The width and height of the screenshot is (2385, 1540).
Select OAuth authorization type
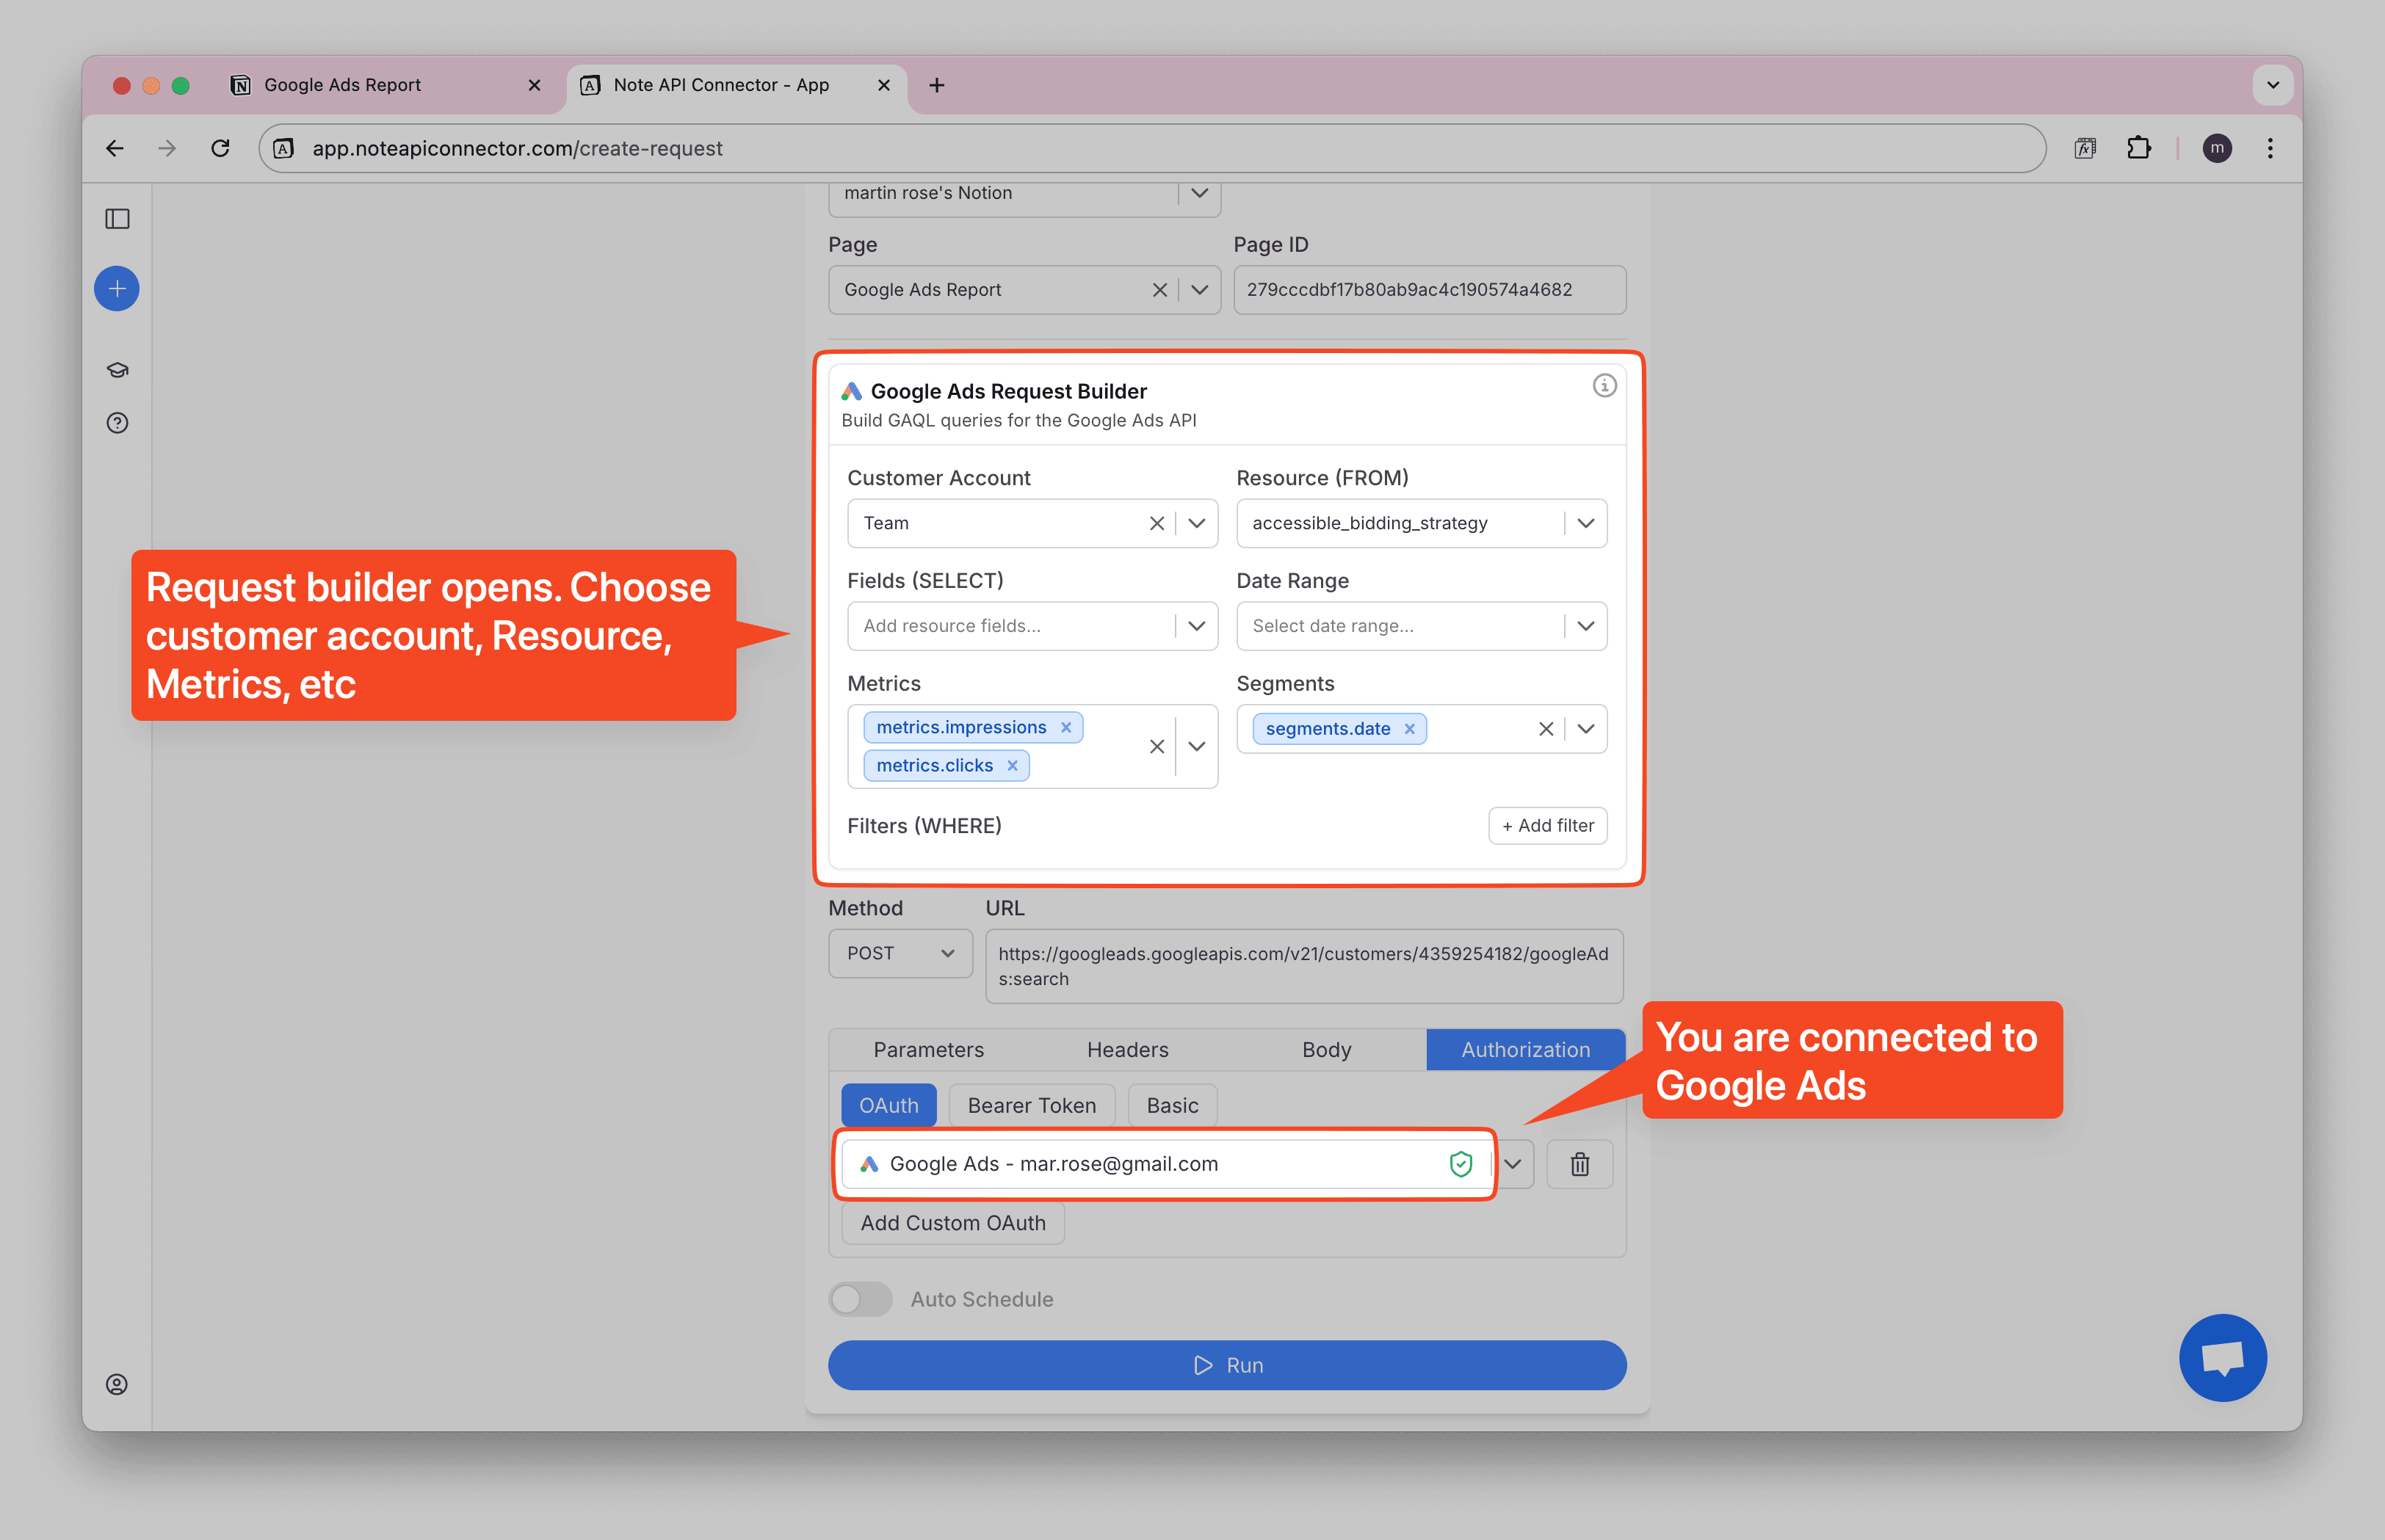pyautogui.click(x=889, y=1106)
